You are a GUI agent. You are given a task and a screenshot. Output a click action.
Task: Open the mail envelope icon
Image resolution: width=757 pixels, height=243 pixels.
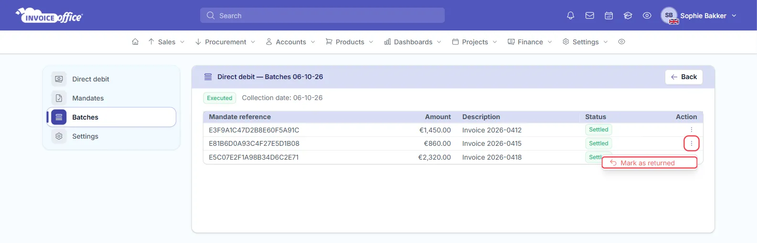pyautogui.click(x=589, y=16)
